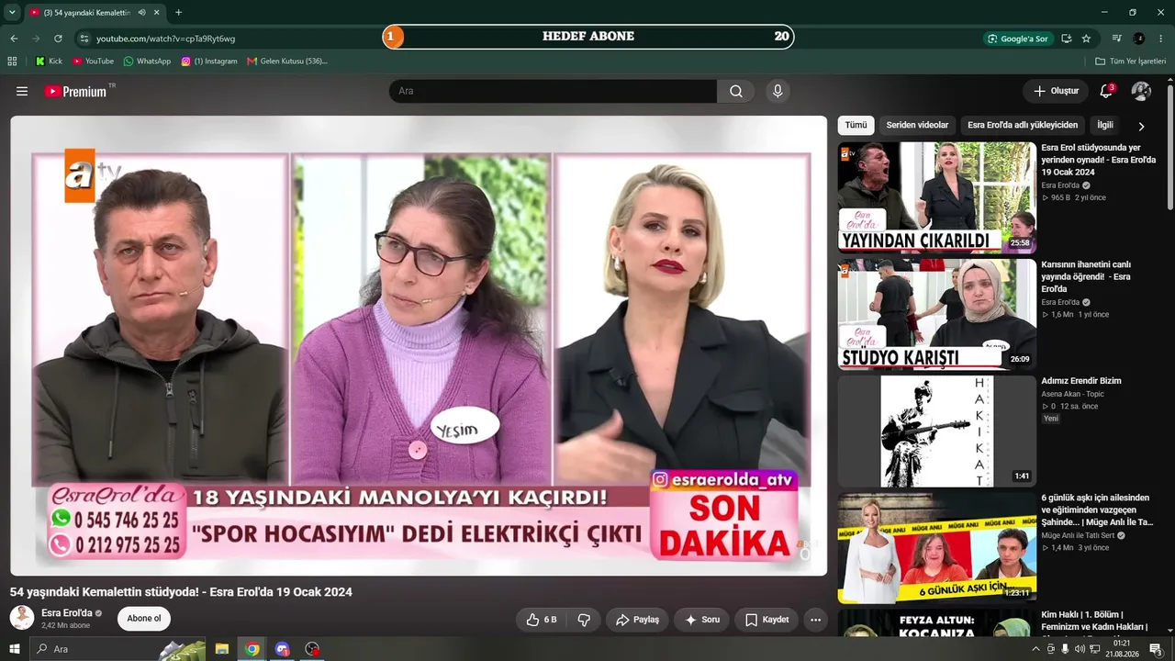1175x661 pixels.
Task: Open Windows notification center icon
Action: click(1156, 649)
